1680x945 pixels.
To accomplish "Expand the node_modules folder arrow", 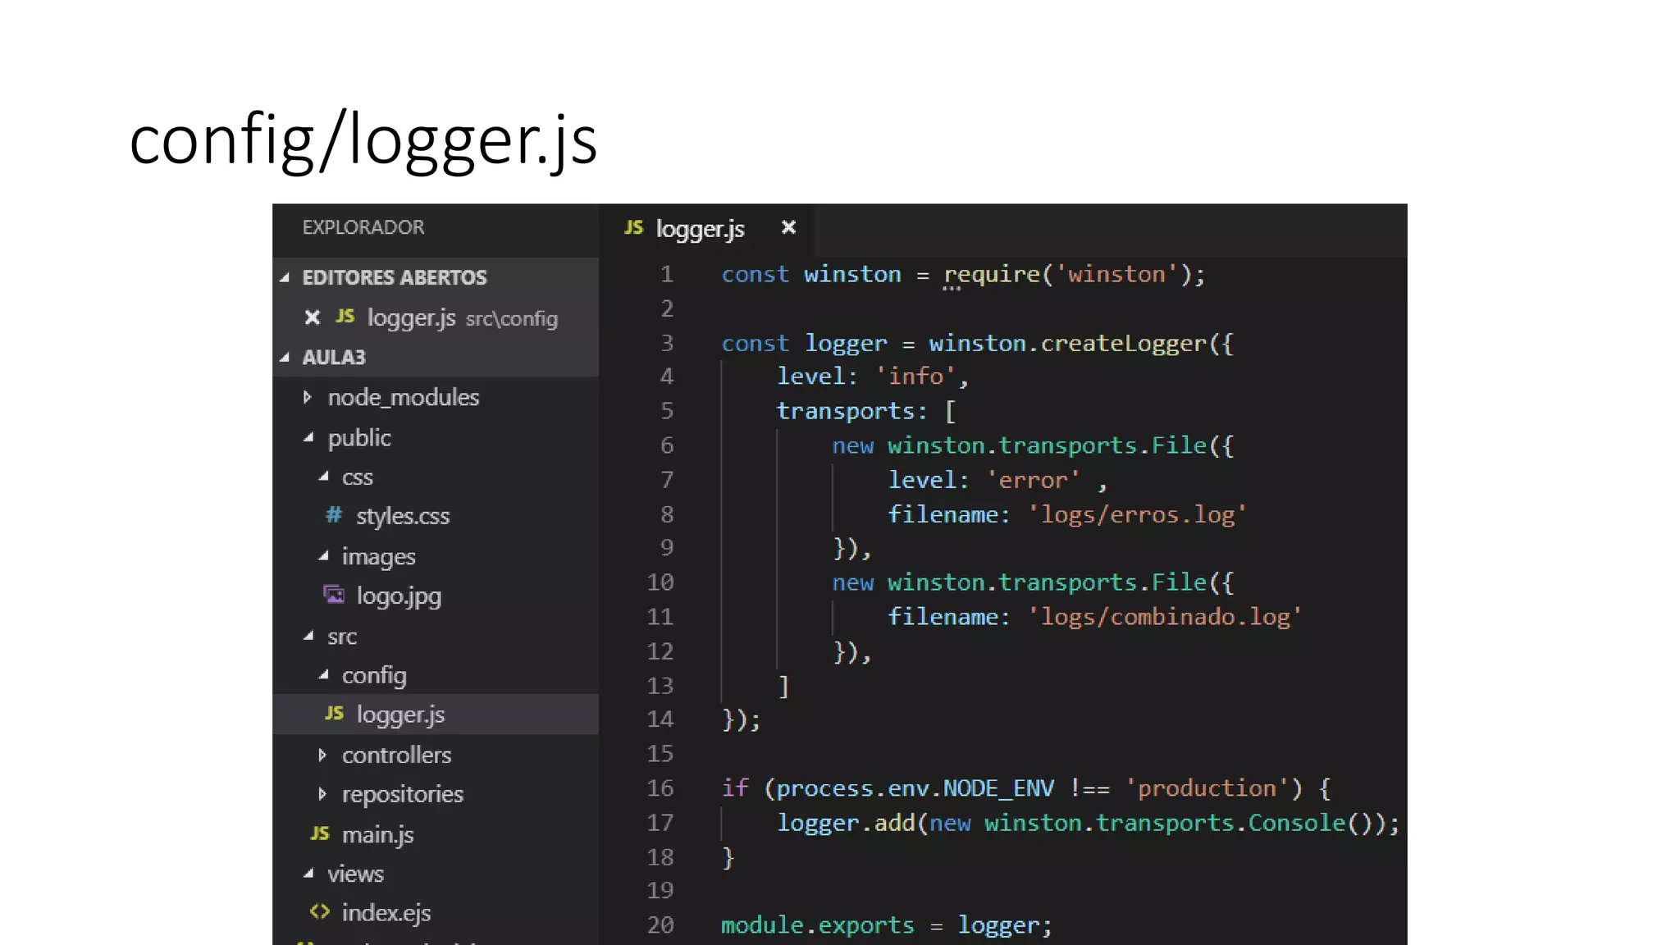I will point(308,398).
